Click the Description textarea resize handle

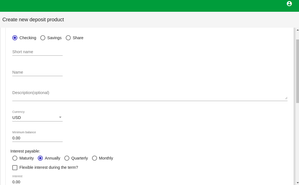pos(286,98)
